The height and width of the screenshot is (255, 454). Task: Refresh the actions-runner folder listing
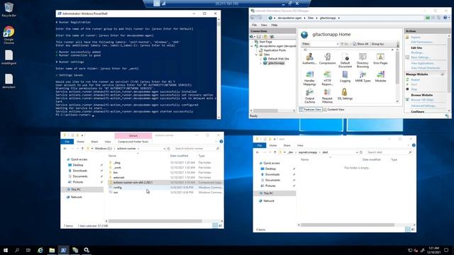169,149
